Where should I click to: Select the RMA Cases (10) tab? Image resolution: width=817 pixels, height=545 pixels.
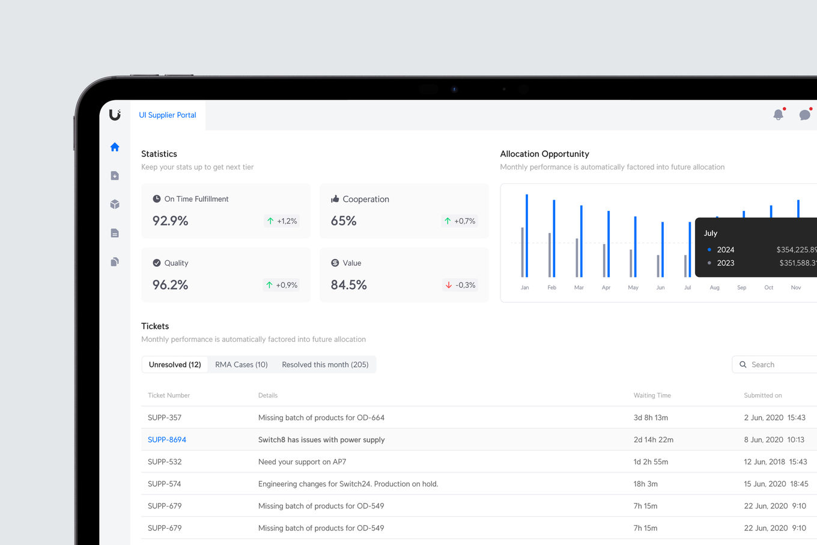tap(241, 365)
